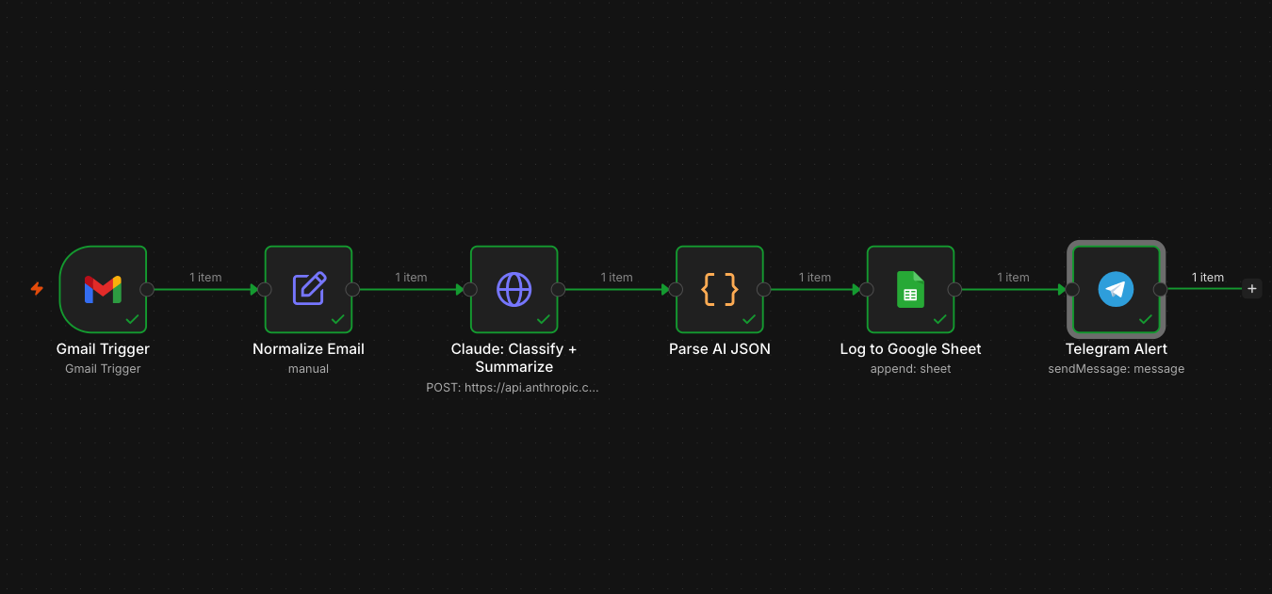Click the Claude node output connector
1272x594 pixels.
[558, 289]
